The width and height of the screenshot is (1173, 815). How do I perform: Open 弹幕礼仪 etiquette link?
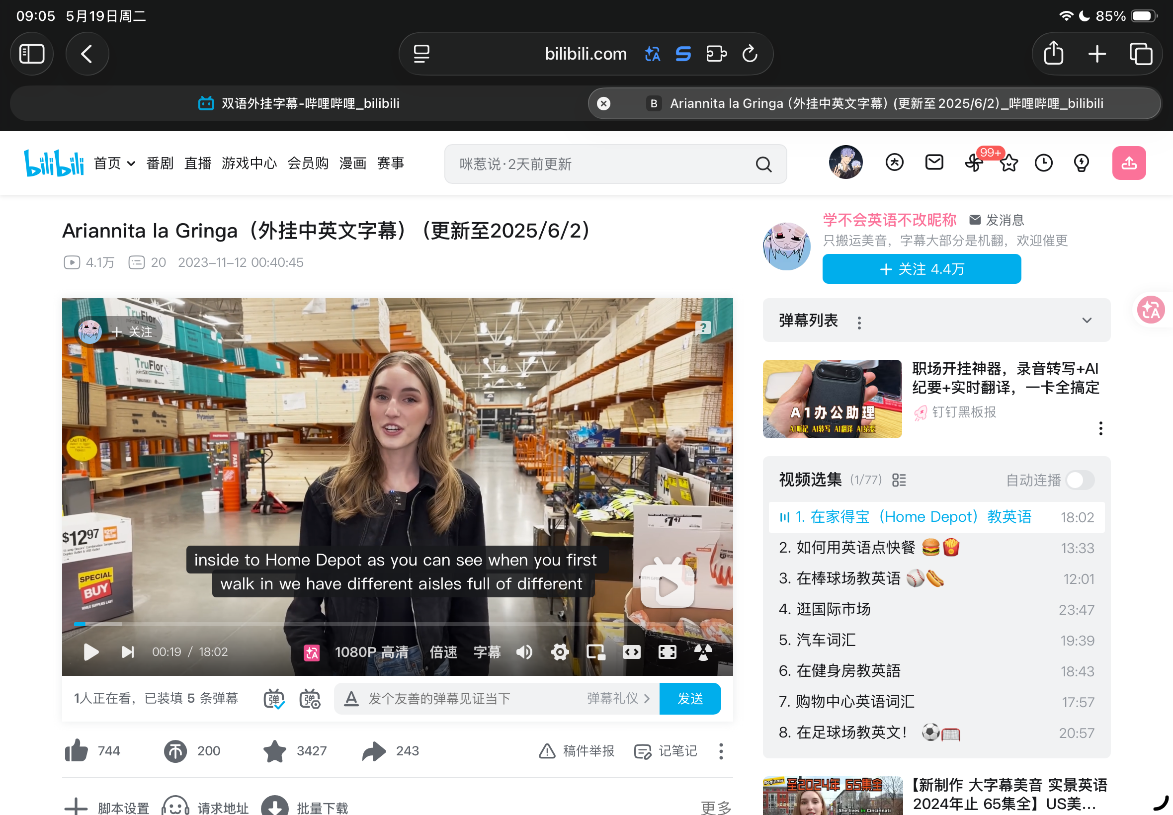618,699
